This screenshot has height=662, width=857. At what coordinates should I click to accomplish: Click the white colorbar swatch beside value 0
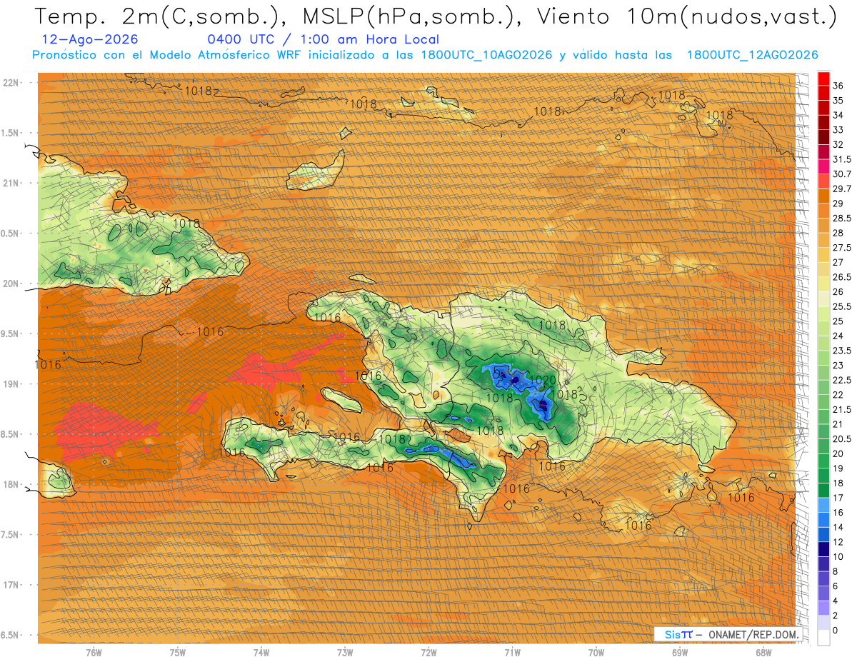click(x=823, y=638)
